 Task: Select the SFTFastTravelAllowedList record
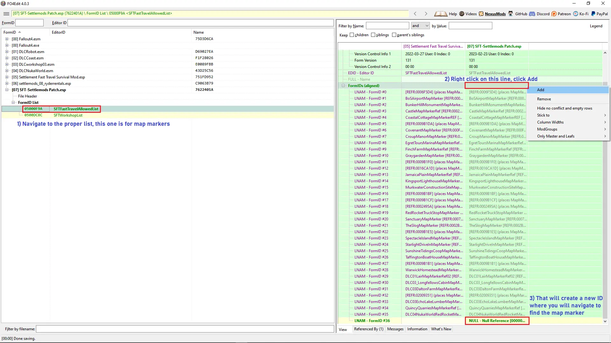coord(76,109)
